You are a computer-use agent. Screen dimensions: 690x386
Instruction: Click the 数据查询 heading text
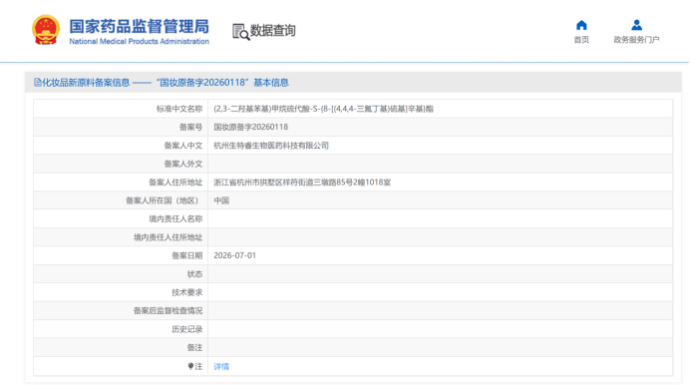click(x=273, y=31)
